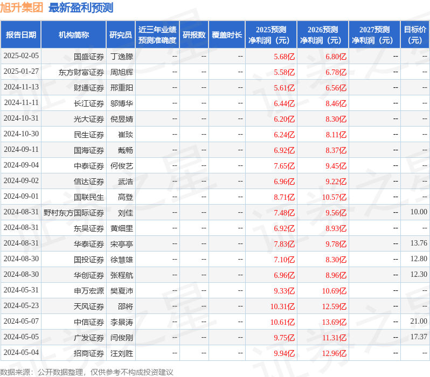Click institution 长江证券
Image resolution: width=430 pixels, height=377 pixels.
tap(89, 103)
